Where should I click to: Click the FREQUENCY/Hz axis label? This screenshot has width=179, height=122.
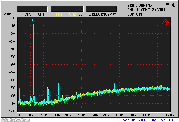(103, 14)
